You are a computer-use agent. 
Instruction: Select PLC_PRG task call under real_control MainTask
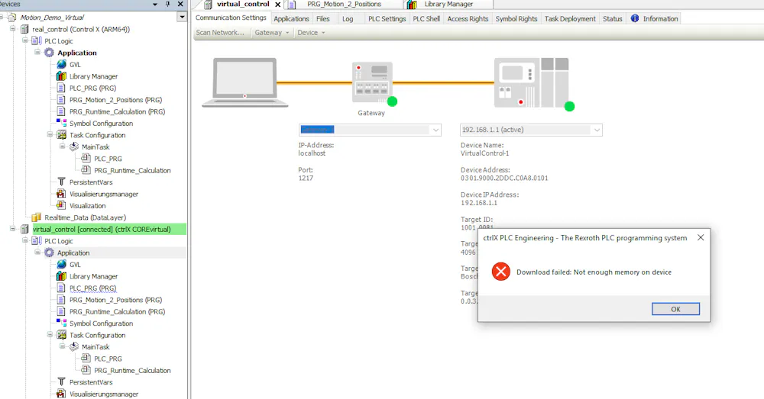(108, 159)
